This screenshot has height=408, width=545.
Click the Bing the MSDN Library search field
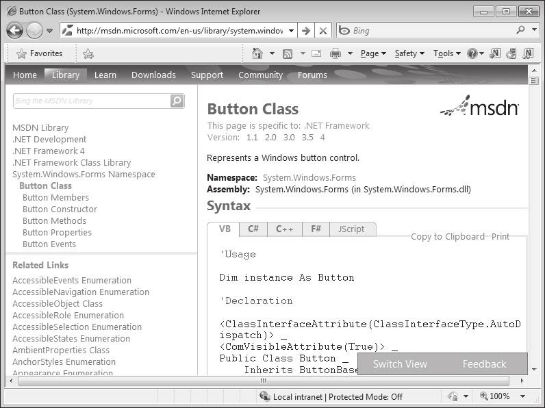(x=92, y=101)
